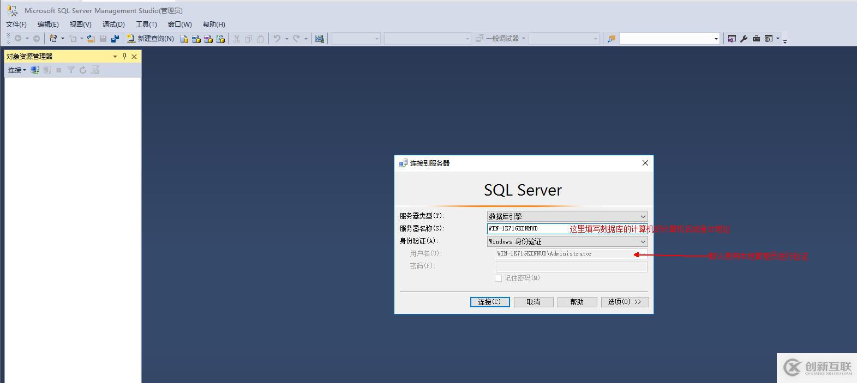Click the navigate forward arrow icon
The width and height of the screenshot is (857, 383).
37,38
